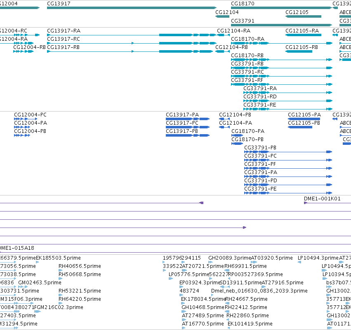Open EST label RH40656.5prime

pos(80,266)
